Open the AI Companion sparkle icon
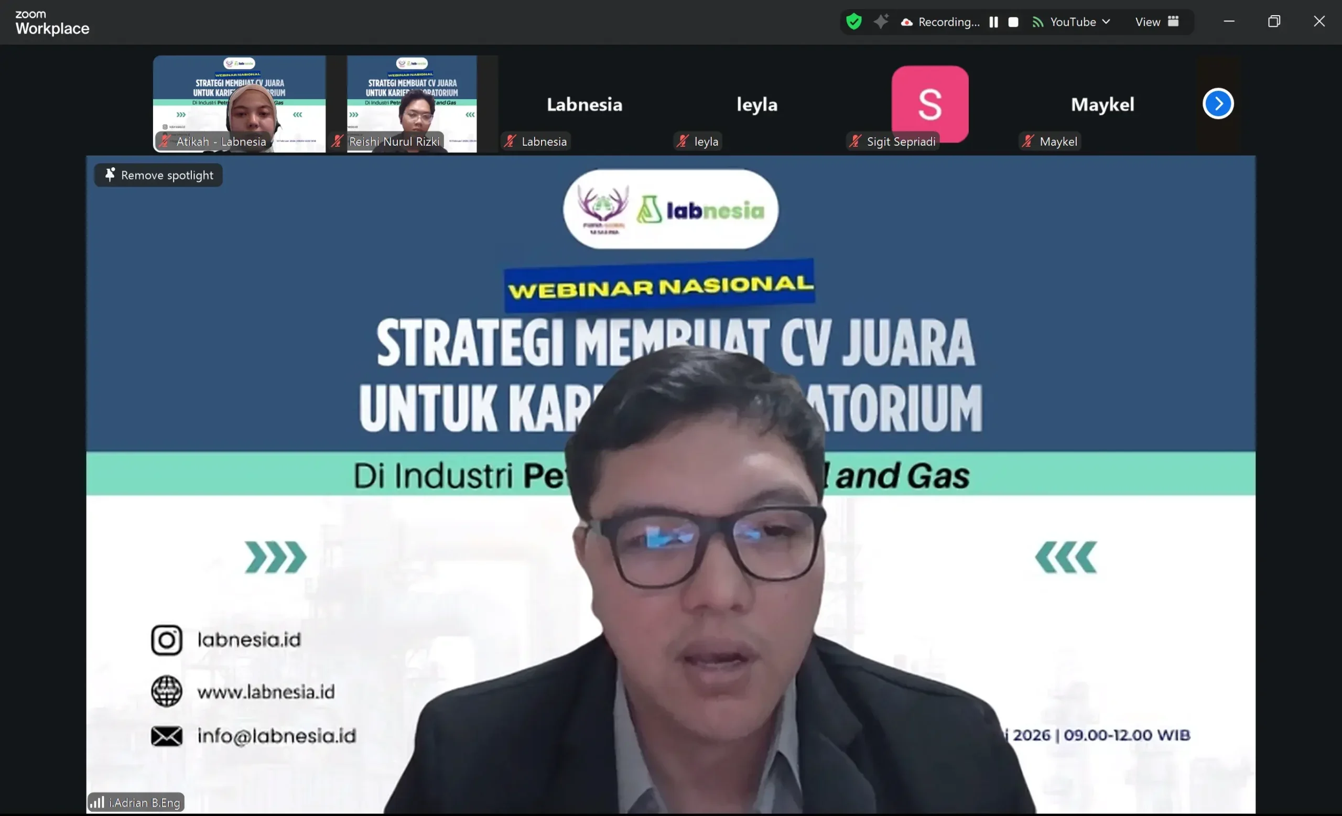 tap(881, 22)
